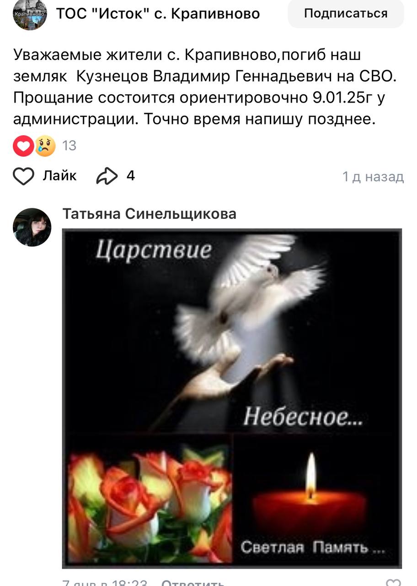Open the ТОС "Исток" с. Крапивново group name
The height and width of the screenshot is (586, 417).
click(x=158, y=14)
